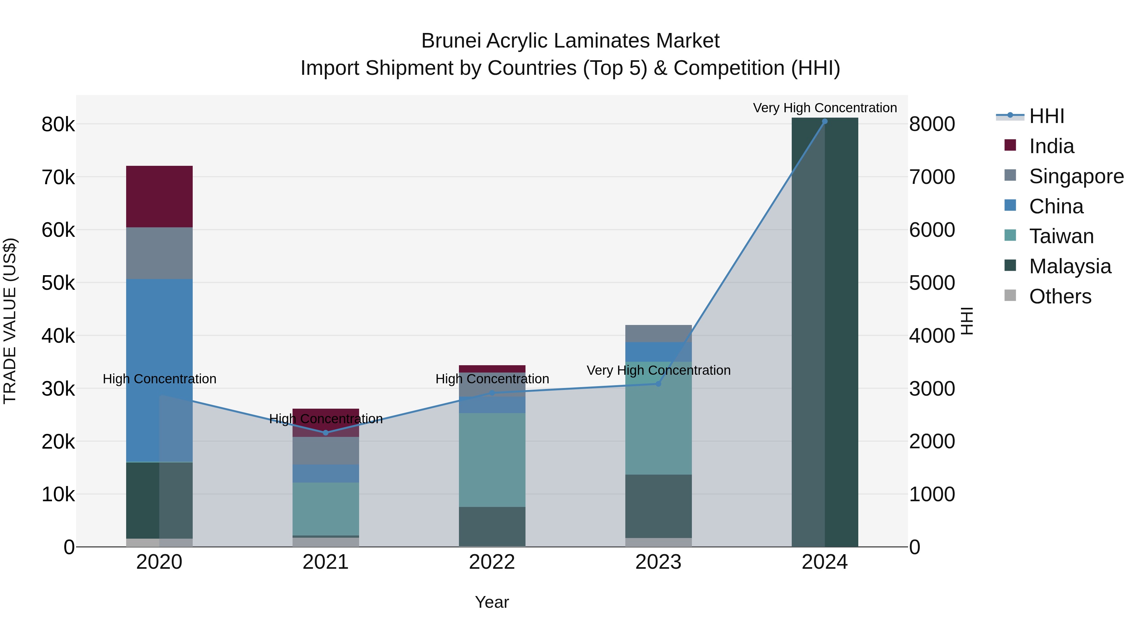This screenshot has width=1141, height=642.
Task: Toggle China legend entry
Action: point(1044,206)
